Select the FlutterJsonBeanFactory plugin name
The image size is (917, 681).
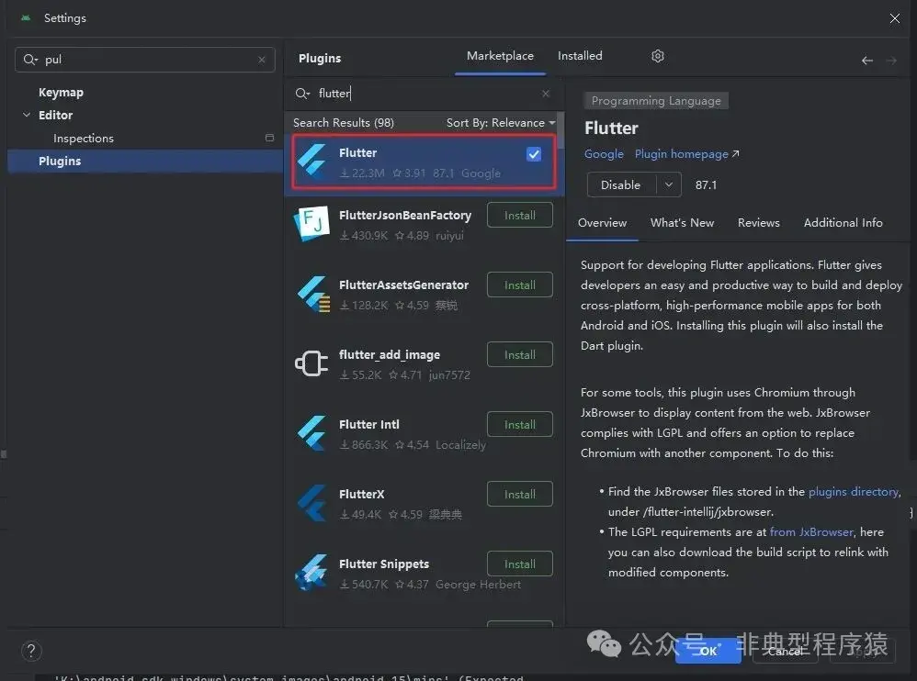point(404,216)
